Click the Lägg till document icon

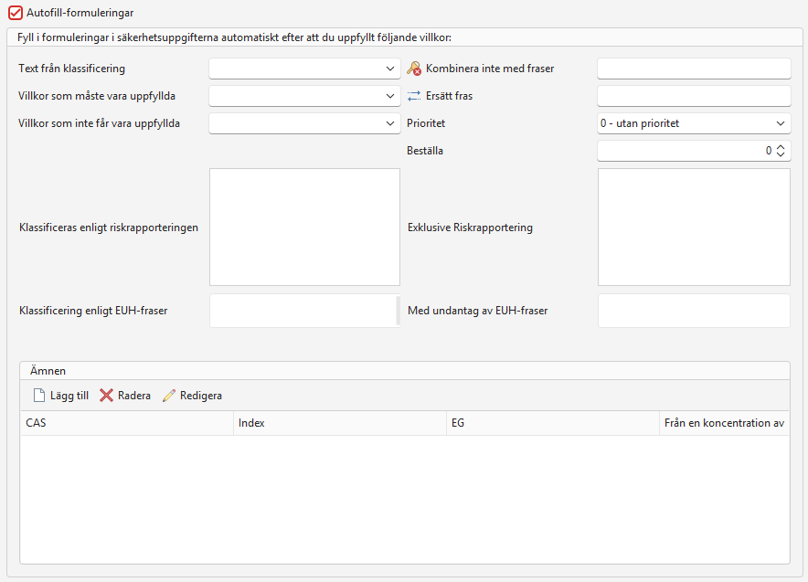39,396
